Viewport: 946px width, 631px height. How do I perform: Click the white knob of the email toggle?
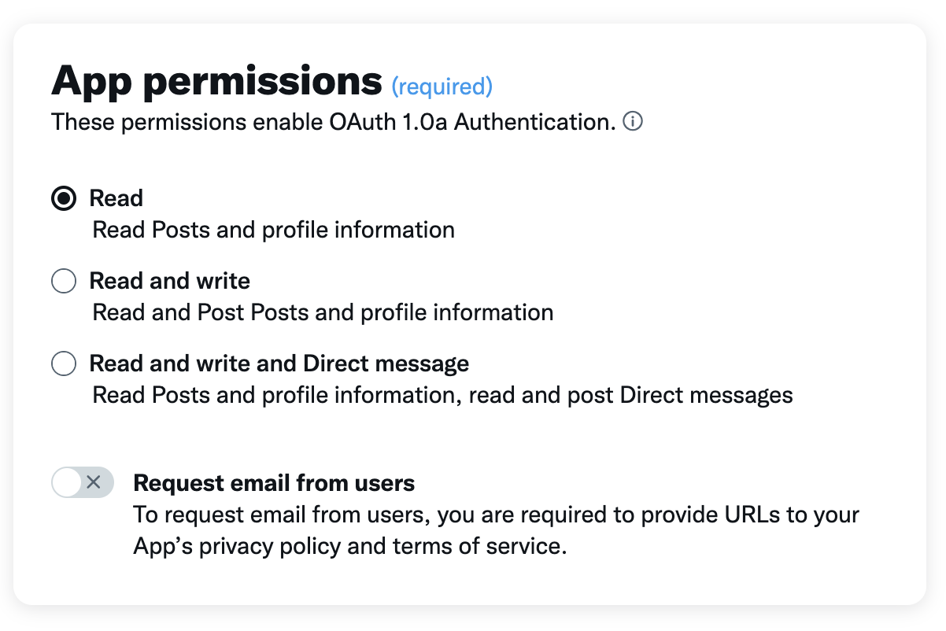click(x=68, y=482)
